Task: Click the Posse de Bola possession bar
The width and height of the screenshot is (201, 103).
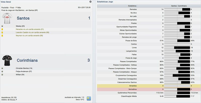Action: click(177, 40)
